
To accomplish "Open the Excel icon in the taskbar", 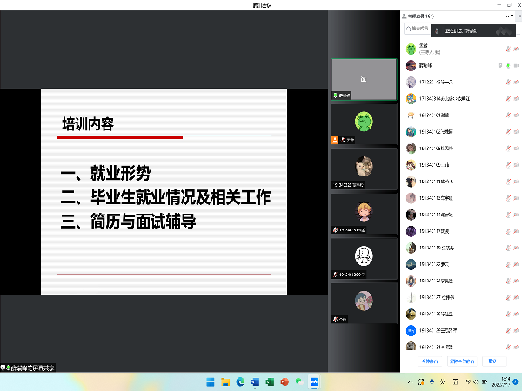I will [270, 381].
